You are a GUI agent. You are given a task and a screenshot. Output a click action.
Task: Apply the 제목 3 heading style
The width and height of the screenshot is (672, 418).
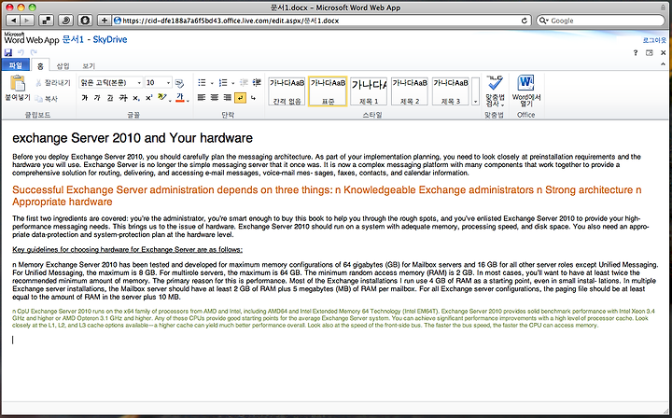(x=451, y=91)
